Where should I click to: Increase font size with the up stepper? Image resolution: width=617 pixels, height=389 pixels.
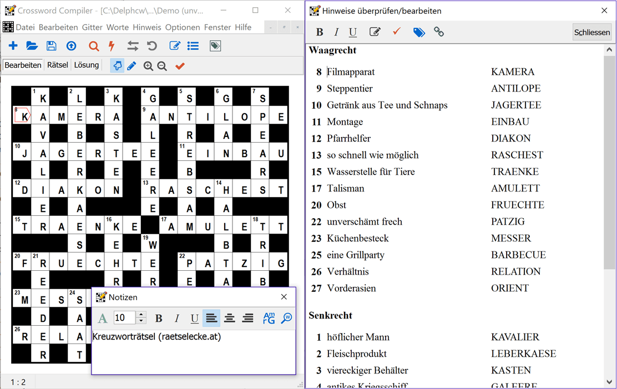(x=141, y=315)
